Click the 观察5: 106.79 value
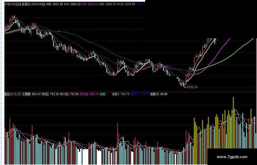 pos(121,94)
